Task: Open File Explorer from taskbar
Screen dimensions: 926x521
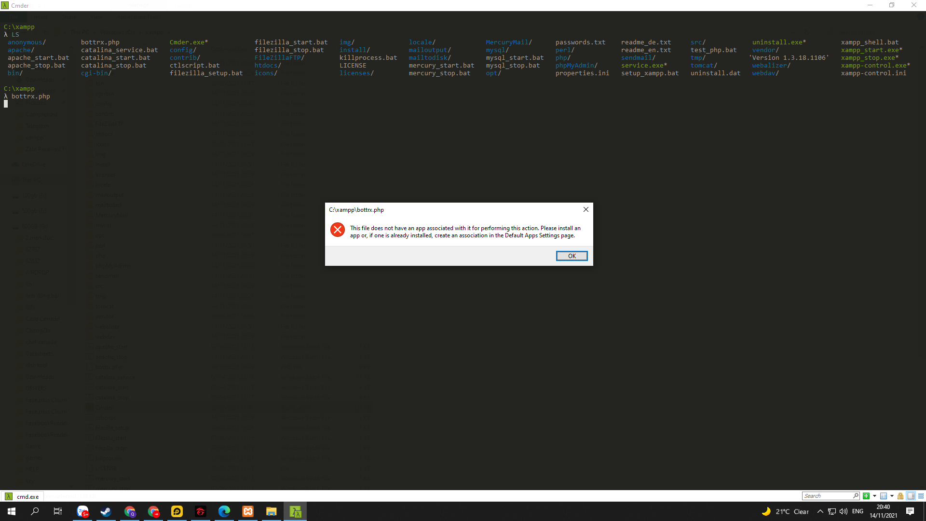Action: (x=271, y=511)
